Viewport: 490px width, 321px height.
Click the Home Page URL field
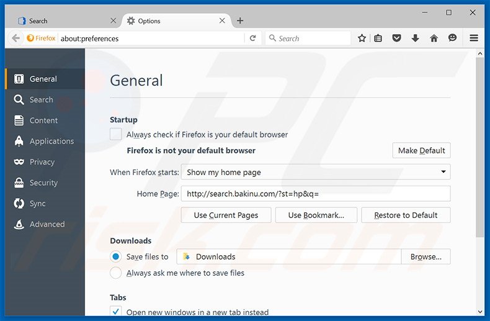click(316, 194)
